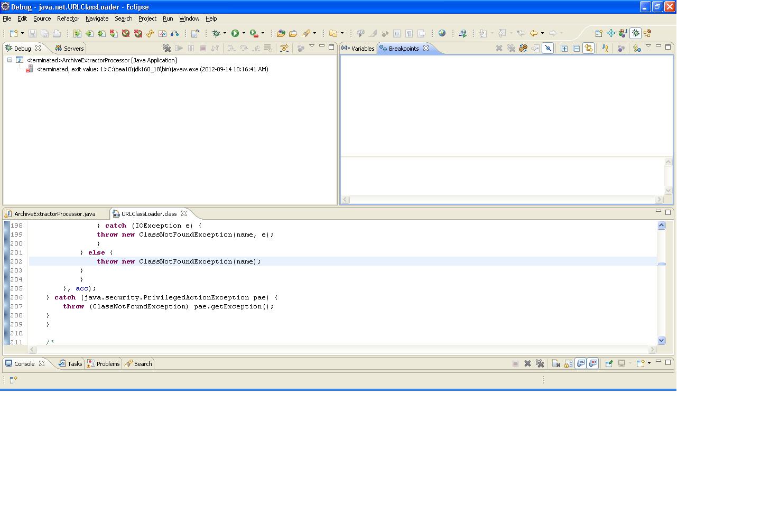This screenshot has width=761, height=507.
Task: Pin the console using the Pin Console icon
Action: click(x=609, y=363)
